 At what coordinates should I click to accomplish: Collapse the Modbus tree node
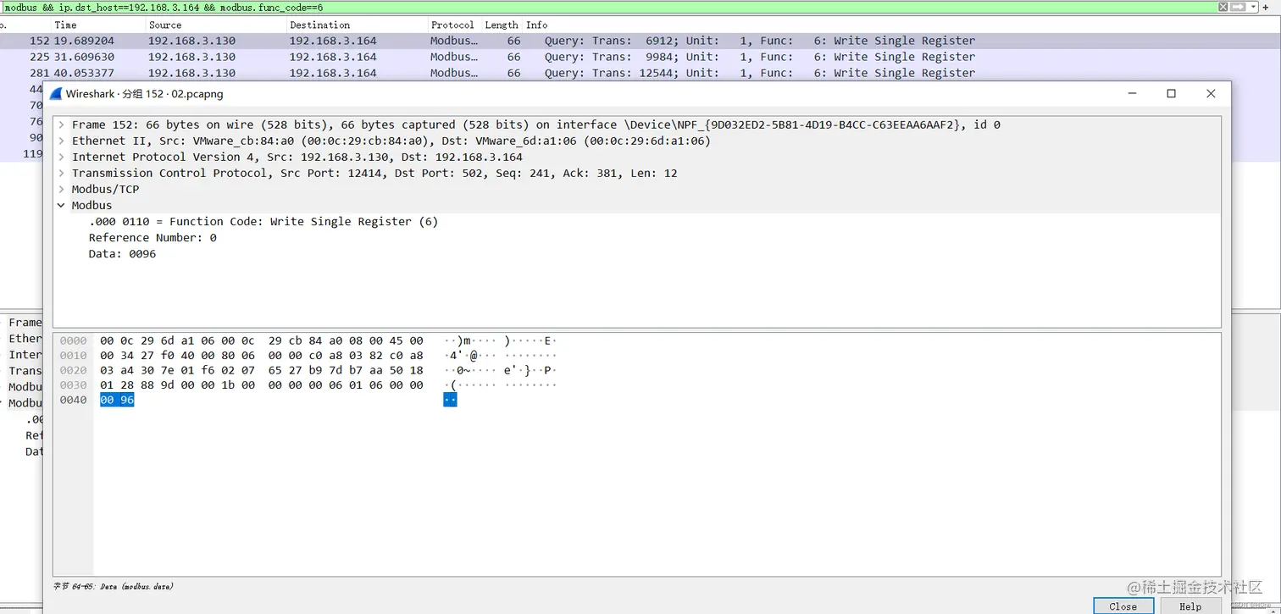[61, 205]
